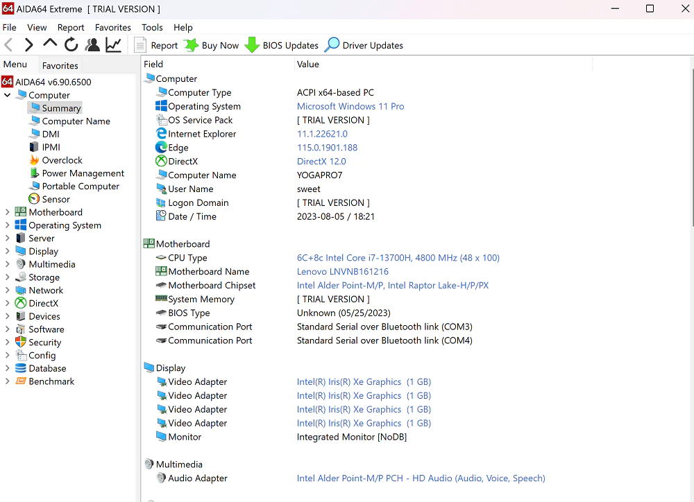Click the vertical scrollbar of the details pane
694x502 pixels.
click(x=692, y=148)
